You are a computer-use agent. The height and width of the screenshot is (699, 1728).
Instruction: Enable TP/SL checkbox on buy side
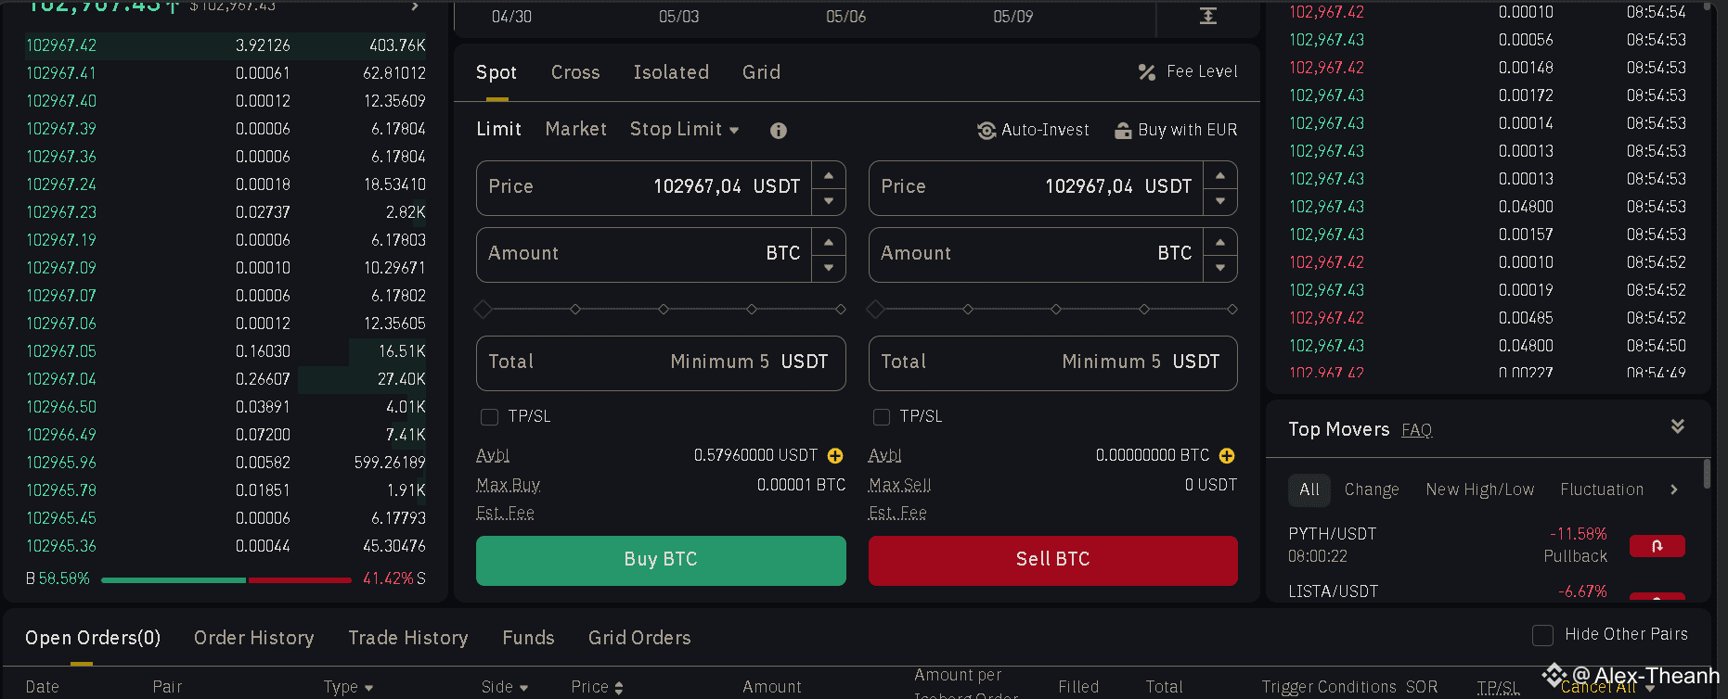489,417
